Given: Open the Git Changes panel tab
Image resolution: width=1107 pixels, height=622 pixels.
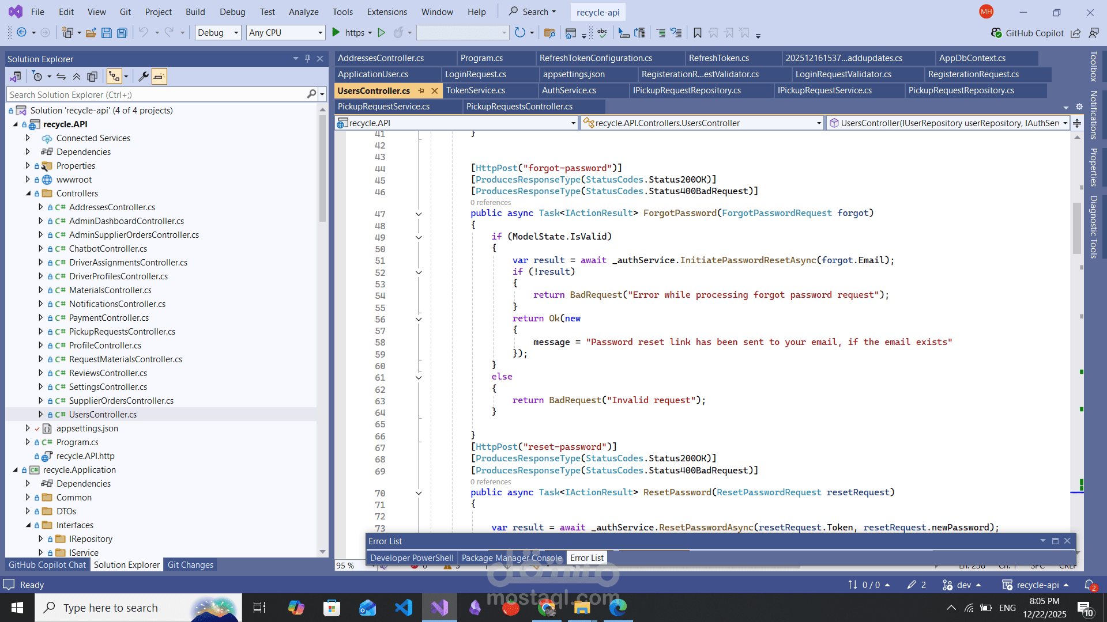Looking at the screenshot, I should point(190,565).
